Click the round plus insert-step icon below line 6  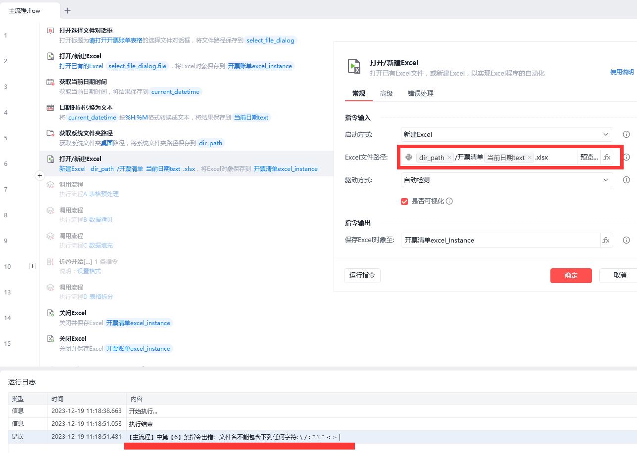(x=40, y=175)
